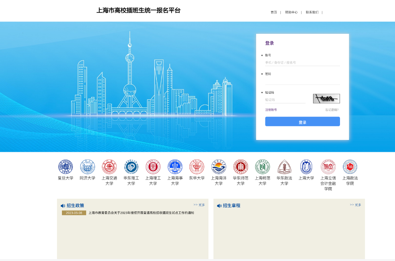Click the 忘记密码? link
Screen dimensions: 395x261
332,110
